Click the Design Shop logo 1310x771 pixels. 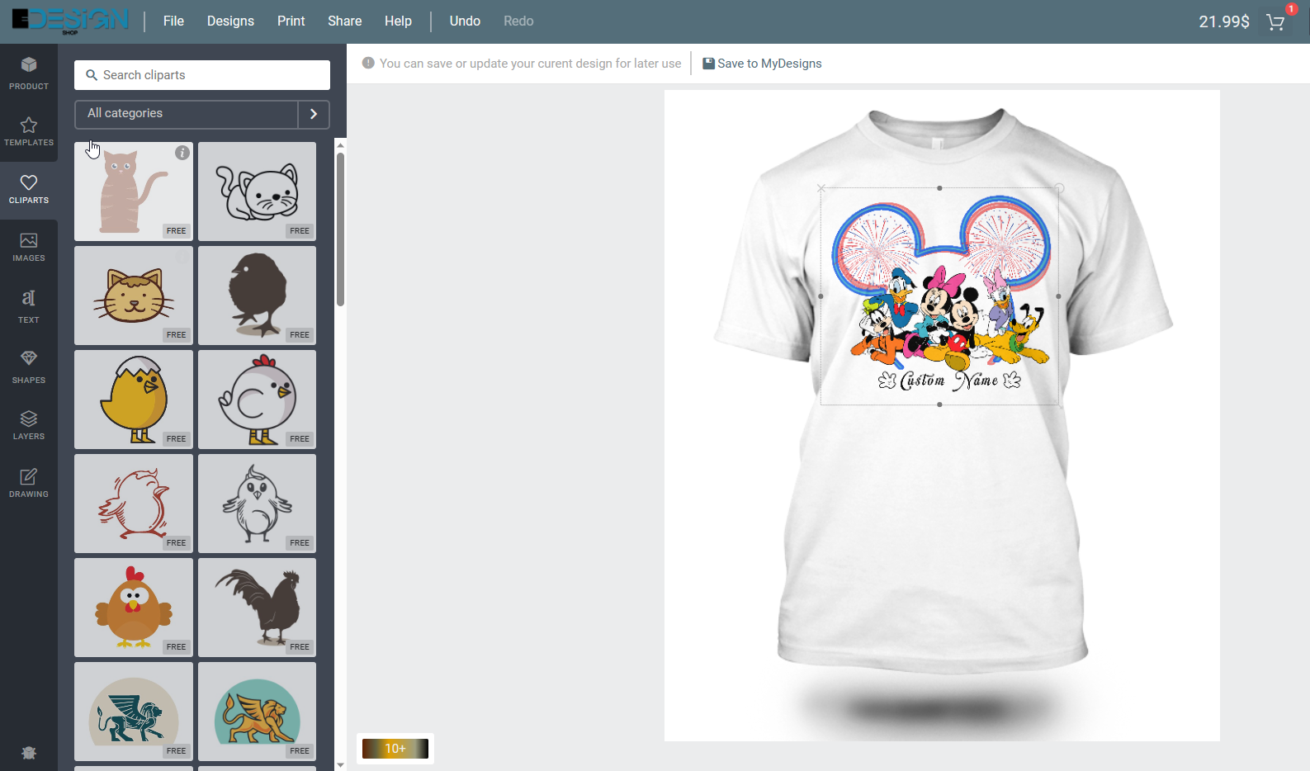pyautogui.click(x=70, y=21)
